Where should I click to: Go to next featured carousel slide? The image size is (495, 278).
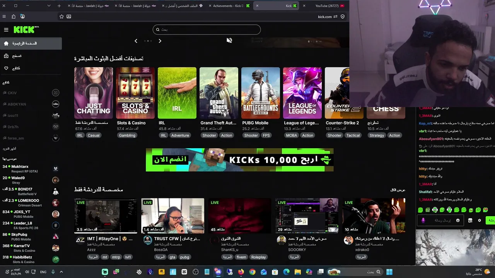pos(160,41)
